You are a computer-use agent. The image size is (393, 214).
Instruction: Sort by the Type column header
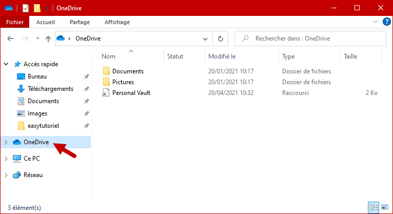pos(288,56)
